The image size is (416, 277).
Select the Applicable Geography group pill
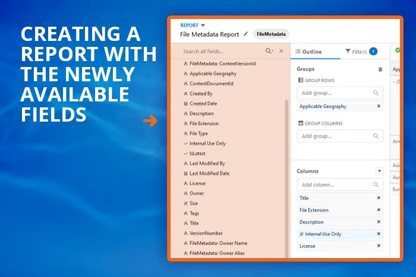point(340,106)
